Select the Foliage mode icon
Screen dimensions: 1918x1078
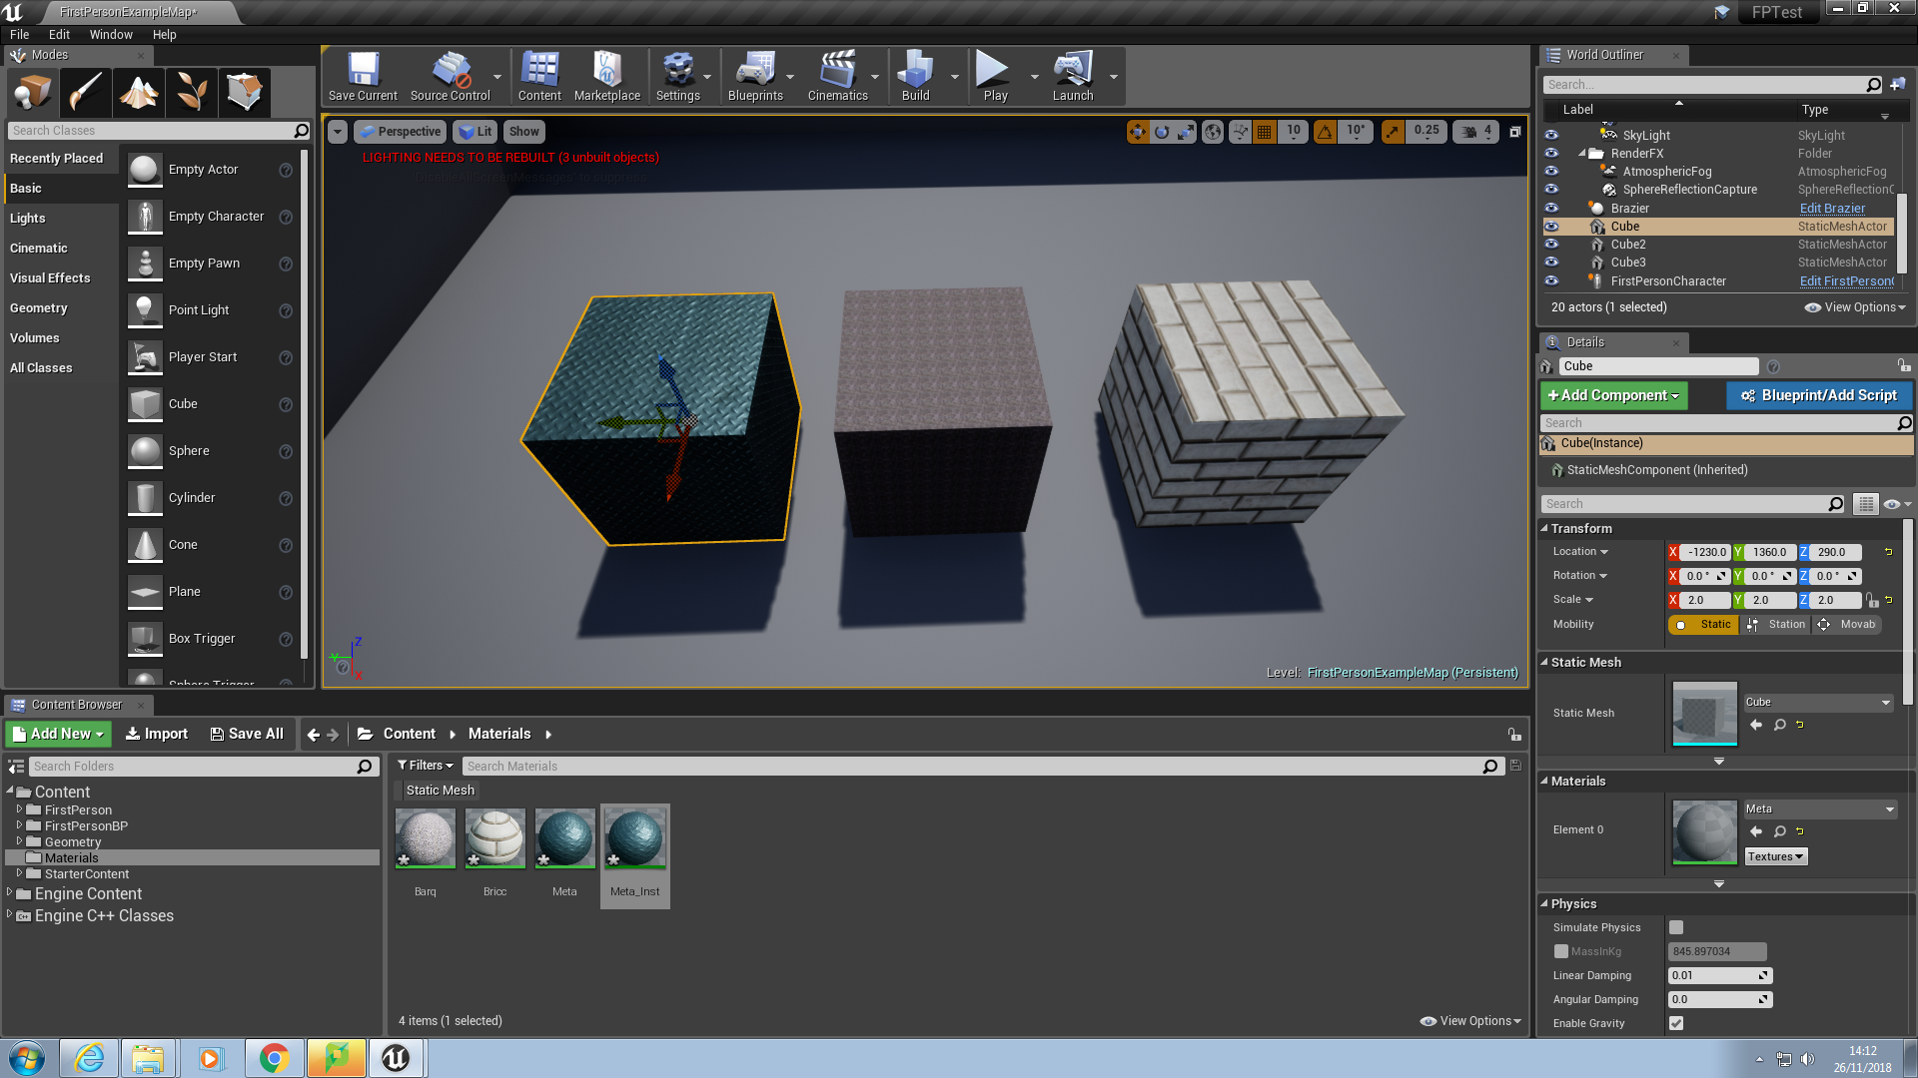(192, 92)
